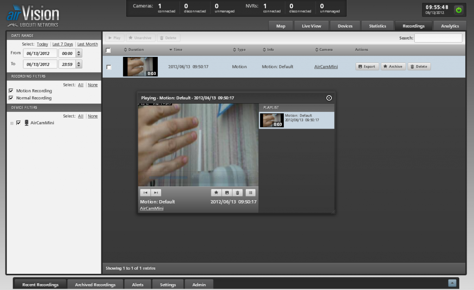Click the Search input field
Screen dimensions: 474x290
point(438,38)
